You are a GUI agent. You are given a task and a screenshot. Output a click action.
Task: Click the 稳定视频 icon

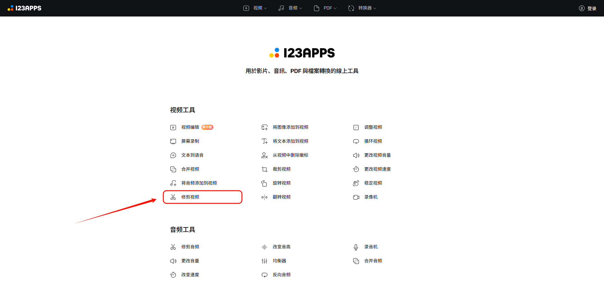tap(356, 183)
